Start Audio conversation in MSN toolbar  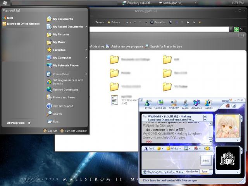click(x=185, y=105)
